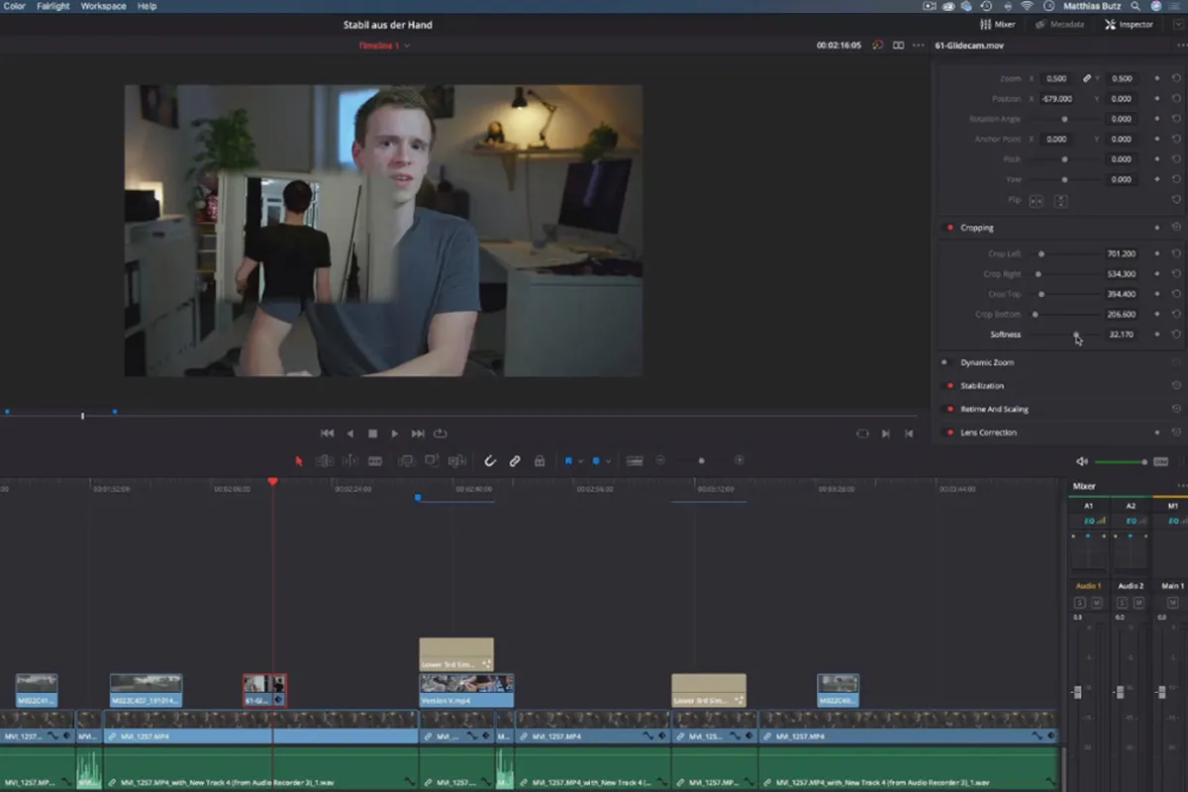Click the Flip horizontal button

point(1037,201)
